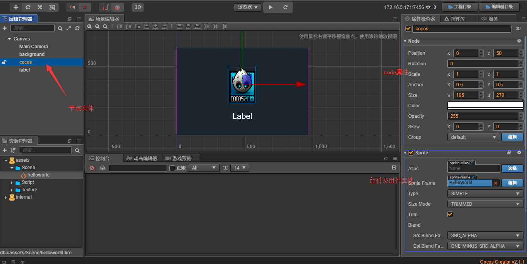
Task: Toggle the 3D view mode button
Action: [137, 7]
